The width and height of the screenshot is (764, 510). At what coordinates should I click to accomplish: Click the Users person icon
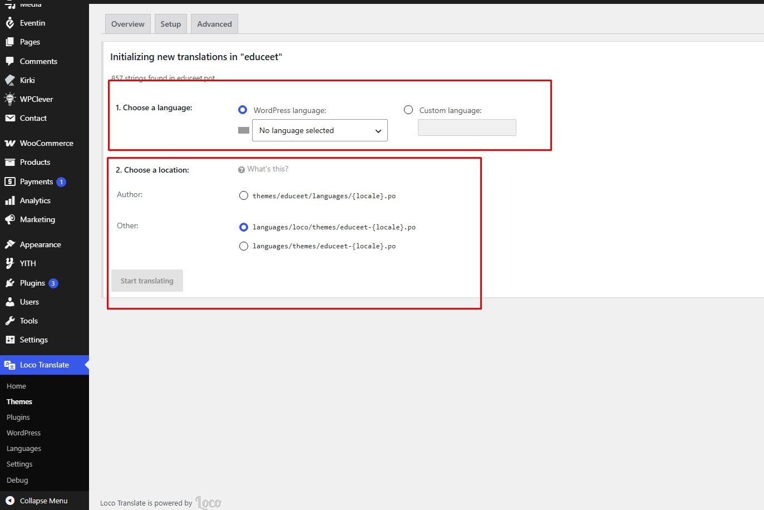tap(9, 302)
